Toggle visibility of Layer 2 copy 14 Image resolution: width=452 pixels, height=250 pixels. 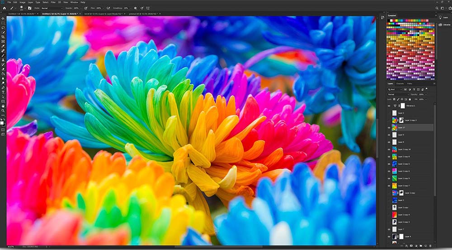click(x=389, y=149)
